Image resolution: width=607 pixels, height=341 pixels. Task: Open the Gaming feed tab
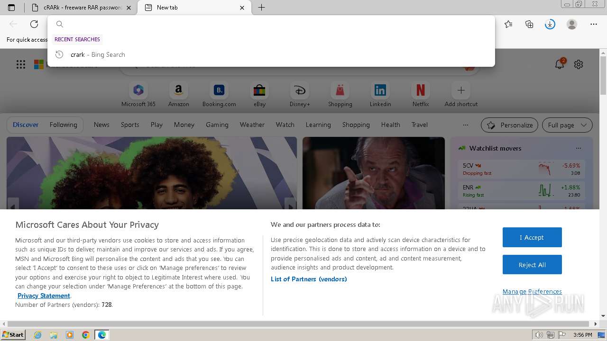coord(217,125)
